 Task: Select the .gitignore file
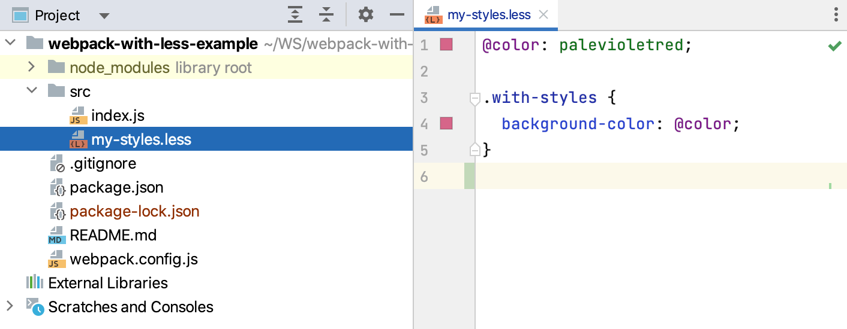click(x=103, y=163)
